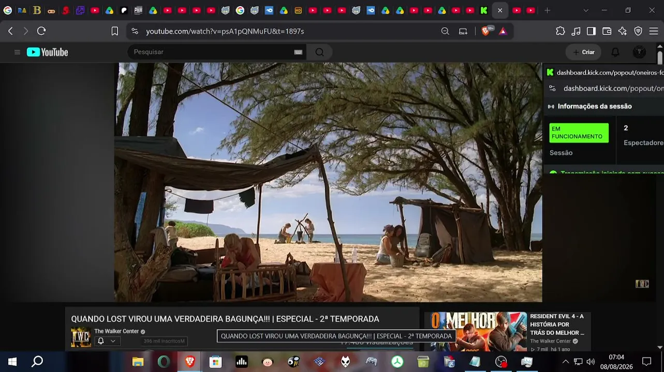Open The Walker Center channel avatar
Image resolution: width=664 pixels, height=372 pixels.
click(x=81, y=337)
